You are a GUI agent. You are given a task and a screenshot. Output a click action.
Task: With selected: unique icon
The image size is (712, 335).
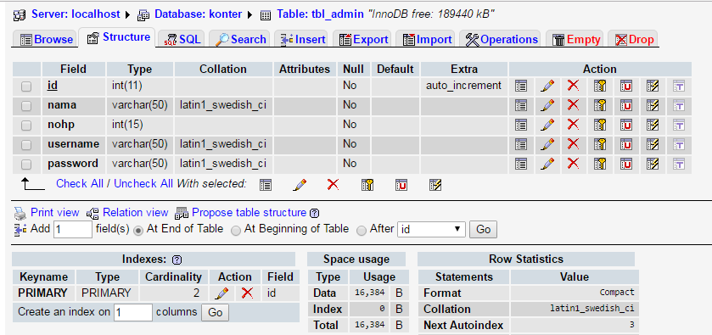pos(401,185)
